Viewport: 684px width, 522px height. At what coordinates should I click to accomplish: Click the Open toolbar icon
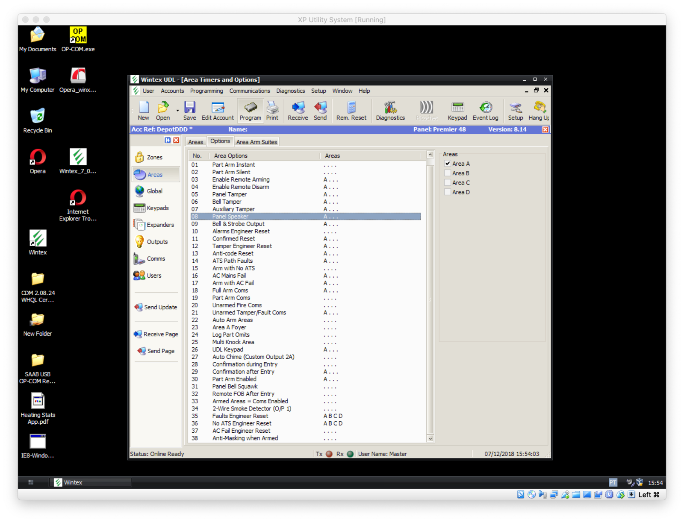coord(162,111)
